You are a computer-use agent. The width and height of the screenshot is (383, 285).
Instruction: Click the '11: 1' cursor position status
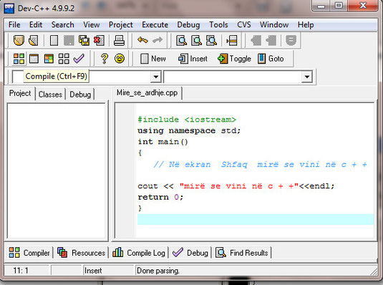(21, 271)
